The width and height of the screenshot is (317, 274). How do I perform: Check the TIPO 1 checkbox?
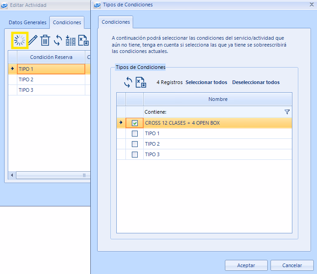(135, 134)
